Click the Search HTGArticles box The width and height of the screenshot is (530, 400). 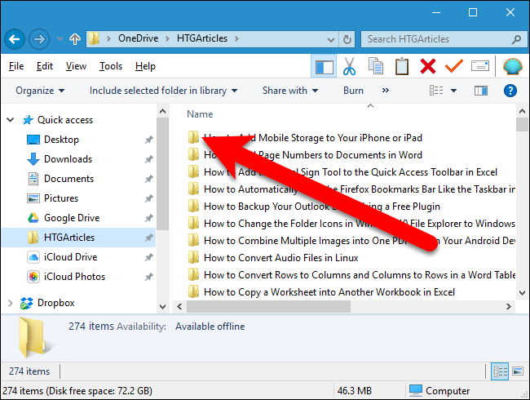444,39
